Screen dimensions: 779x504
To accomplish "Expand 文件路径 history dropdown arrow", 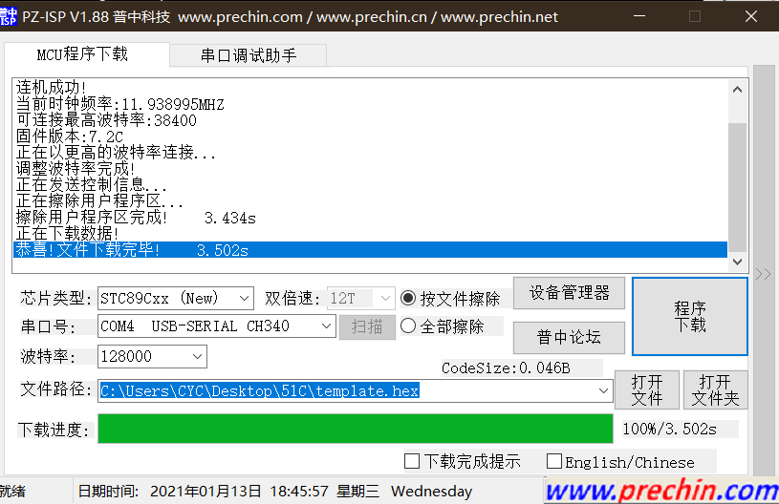I will point(603,390).
